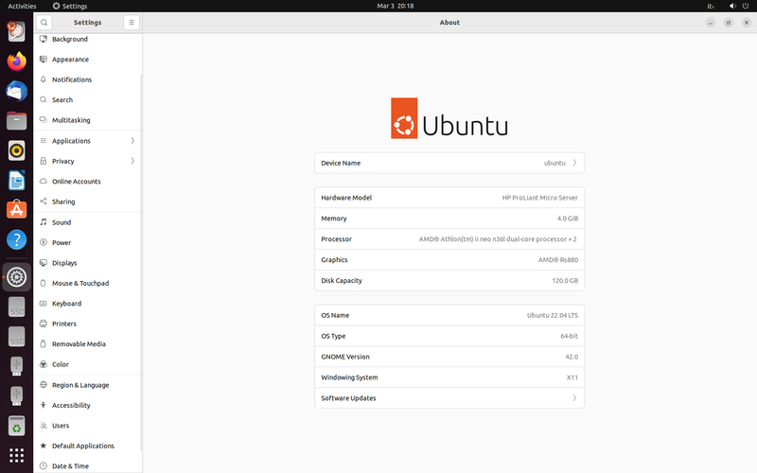Select Color settings
The height and width of the screenshot is (473, 757).
point(88,364)
